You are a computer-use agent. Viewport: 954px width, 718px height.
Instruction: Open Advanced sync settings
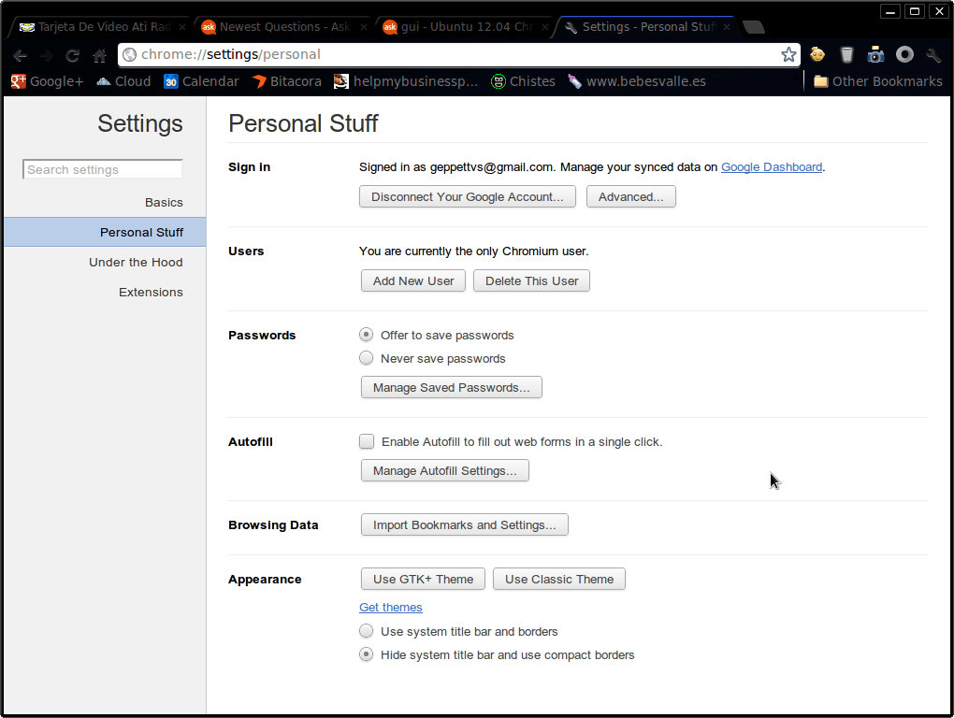pos(631,197)
